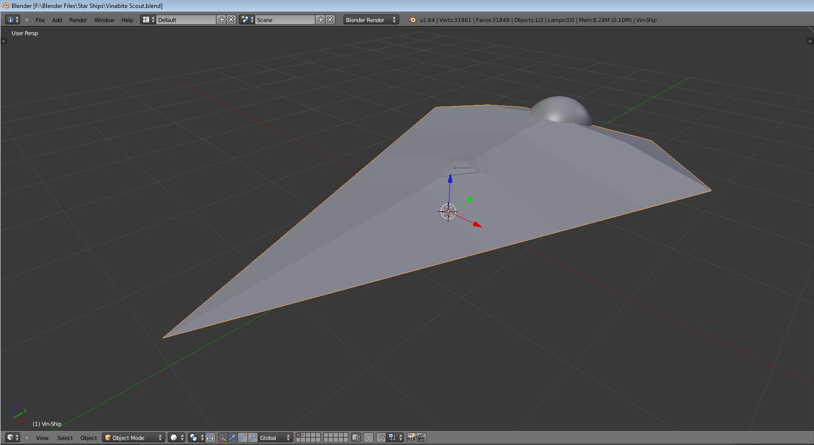This screenshot has height=445, width=814.
Task: Click the Select menu in 3D view header
Action: point(65,438)
